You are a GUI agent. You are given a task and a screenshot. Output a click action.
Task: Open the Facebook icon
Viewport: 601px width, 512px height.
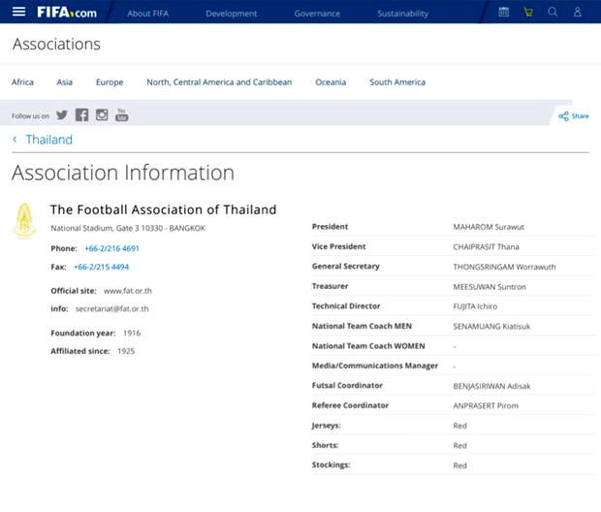pyautogui.click(x=82, y=115)
